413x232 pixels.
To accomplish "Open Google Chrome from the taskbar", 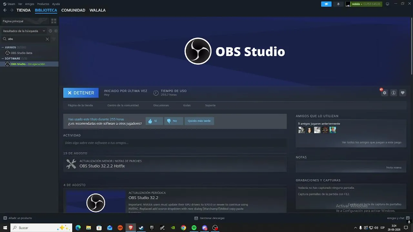I will (183, 228).
